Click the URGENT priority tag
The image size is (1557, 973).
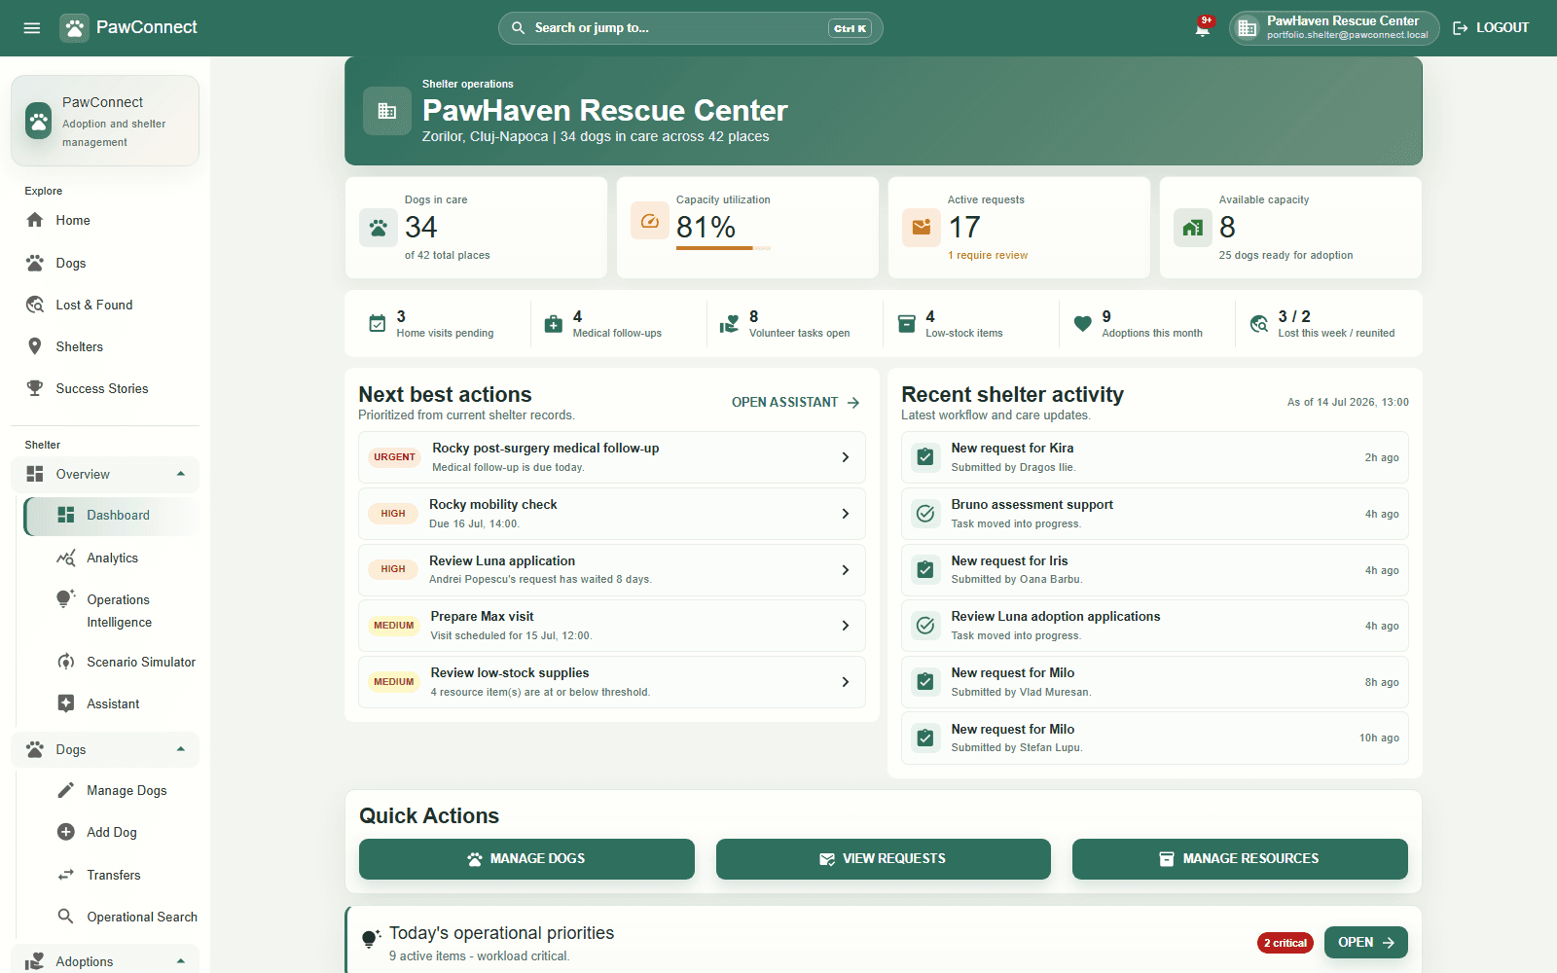[x=394, y=457]
